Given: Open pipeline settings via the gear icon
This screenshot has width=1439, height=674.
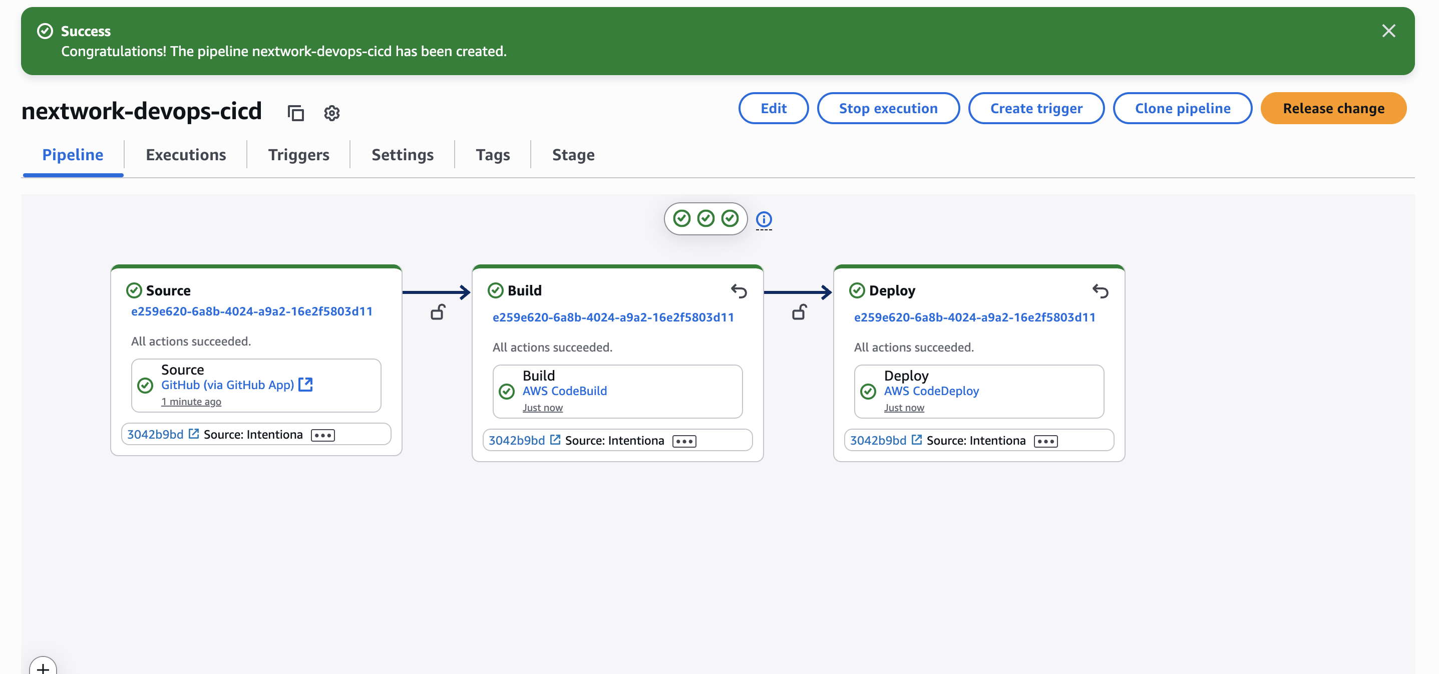Looking at the screenshot, I should (332, 113).
